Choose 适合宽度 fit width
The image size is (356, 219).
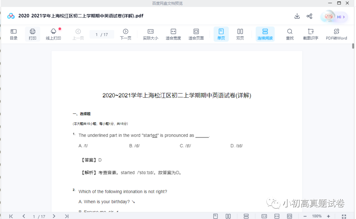point(173,34)
